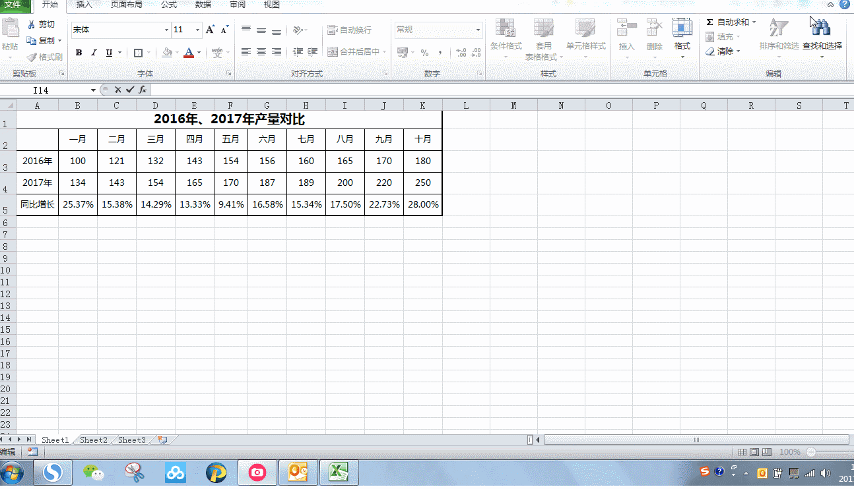
Task: Toggle Italic formatting
Action: tap(94, 53)
